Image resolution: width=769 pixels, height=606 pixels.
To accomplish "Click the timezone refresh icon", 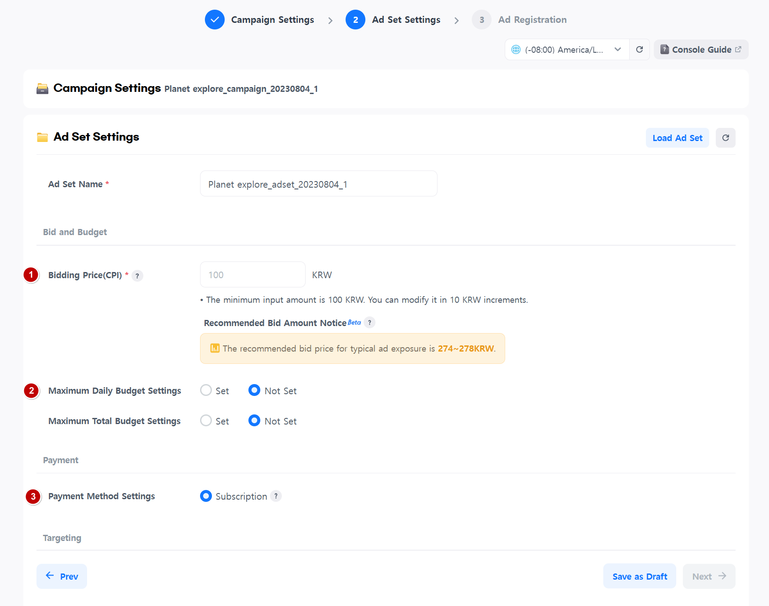I will (639, 50).
